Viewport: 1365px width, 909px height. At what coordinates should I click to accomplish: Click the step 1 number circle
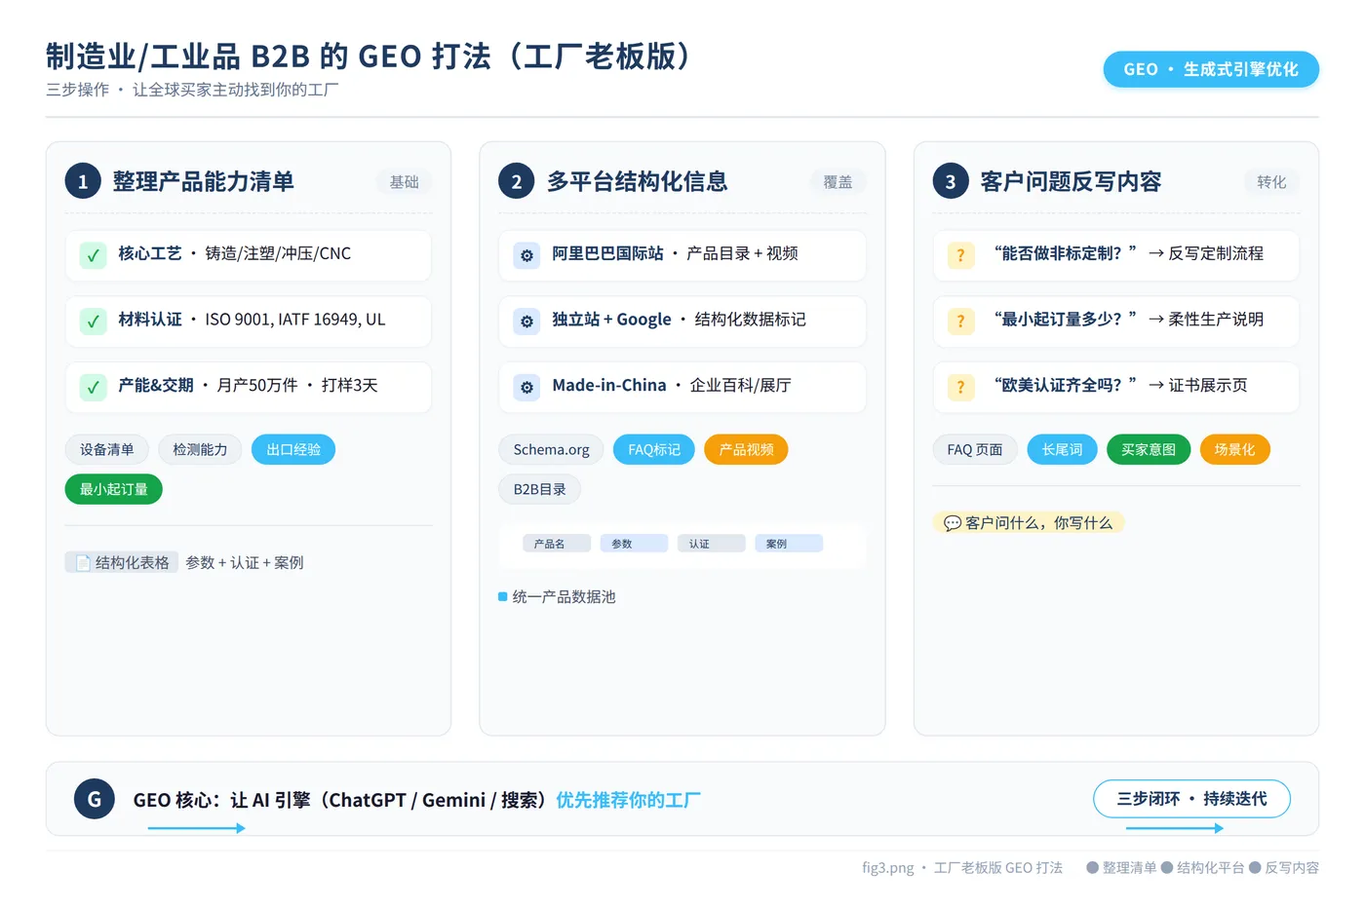pyautogui.click(x=83, y=181)
